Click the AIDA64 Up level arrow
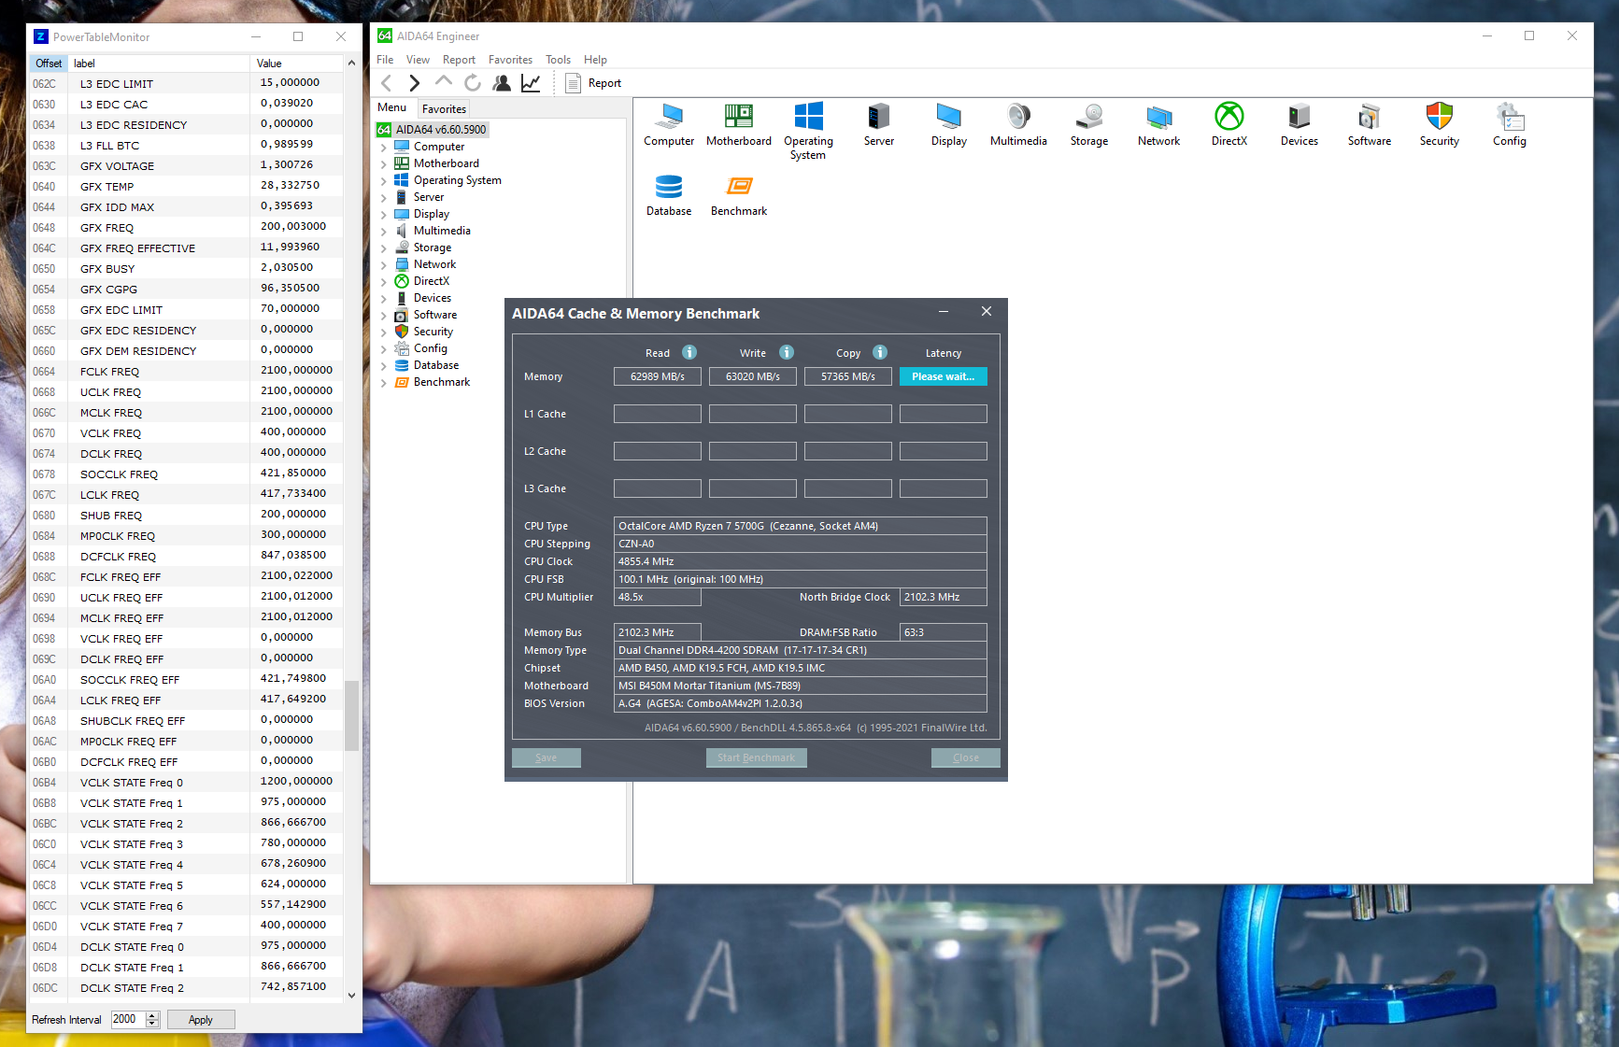The height and width of the screenshot is (1047, 1619). coord(444,82)
